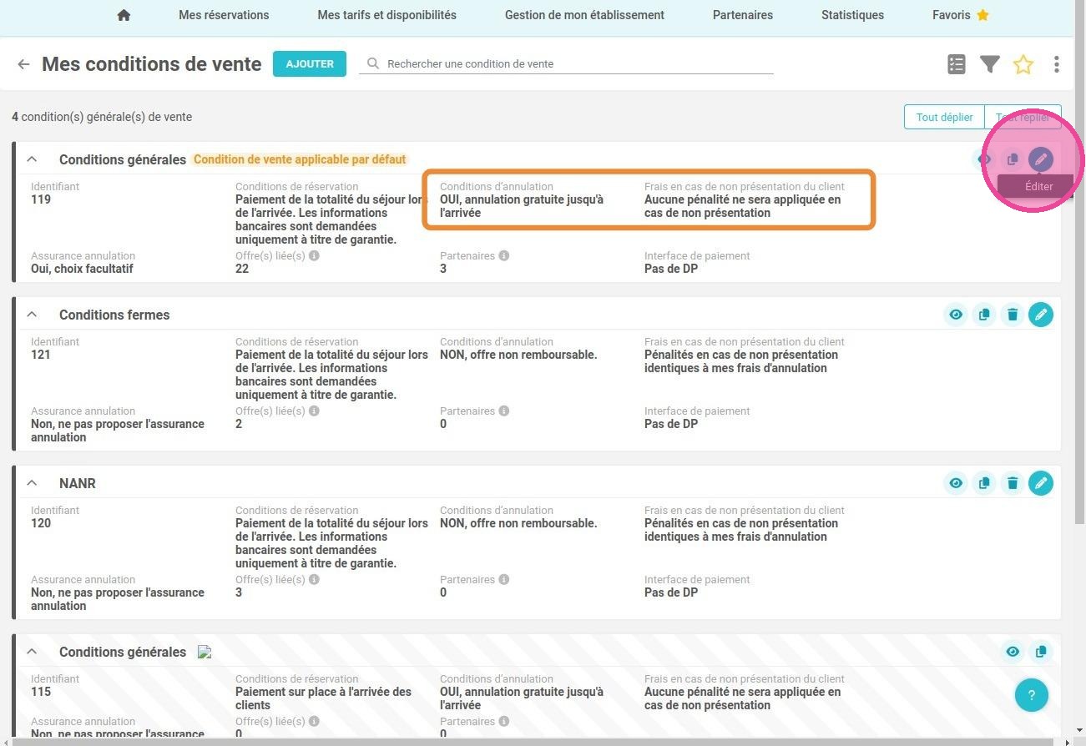The height and width of the screenshot is (746, 1086).
Task: Open the three-dot more options menu
Action: 1057,64
